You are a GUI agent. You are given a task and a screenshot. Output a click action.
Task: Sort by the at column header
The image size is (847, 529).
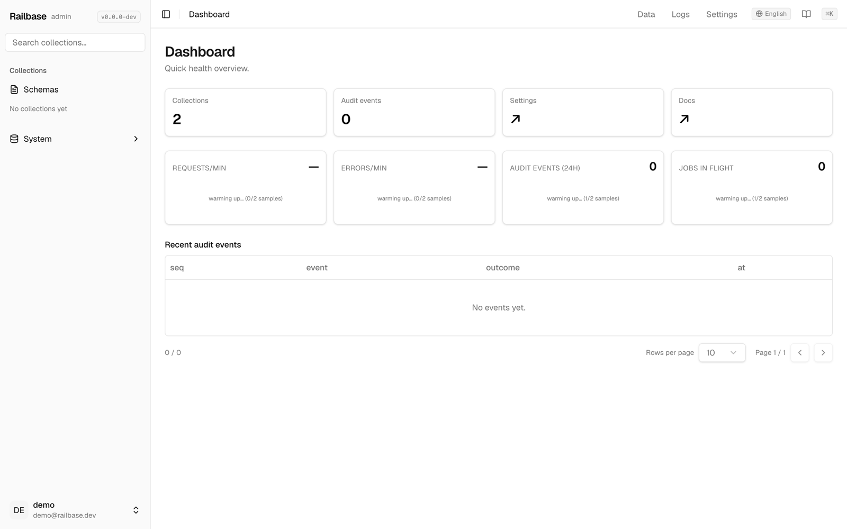click(x=741, y=268)
